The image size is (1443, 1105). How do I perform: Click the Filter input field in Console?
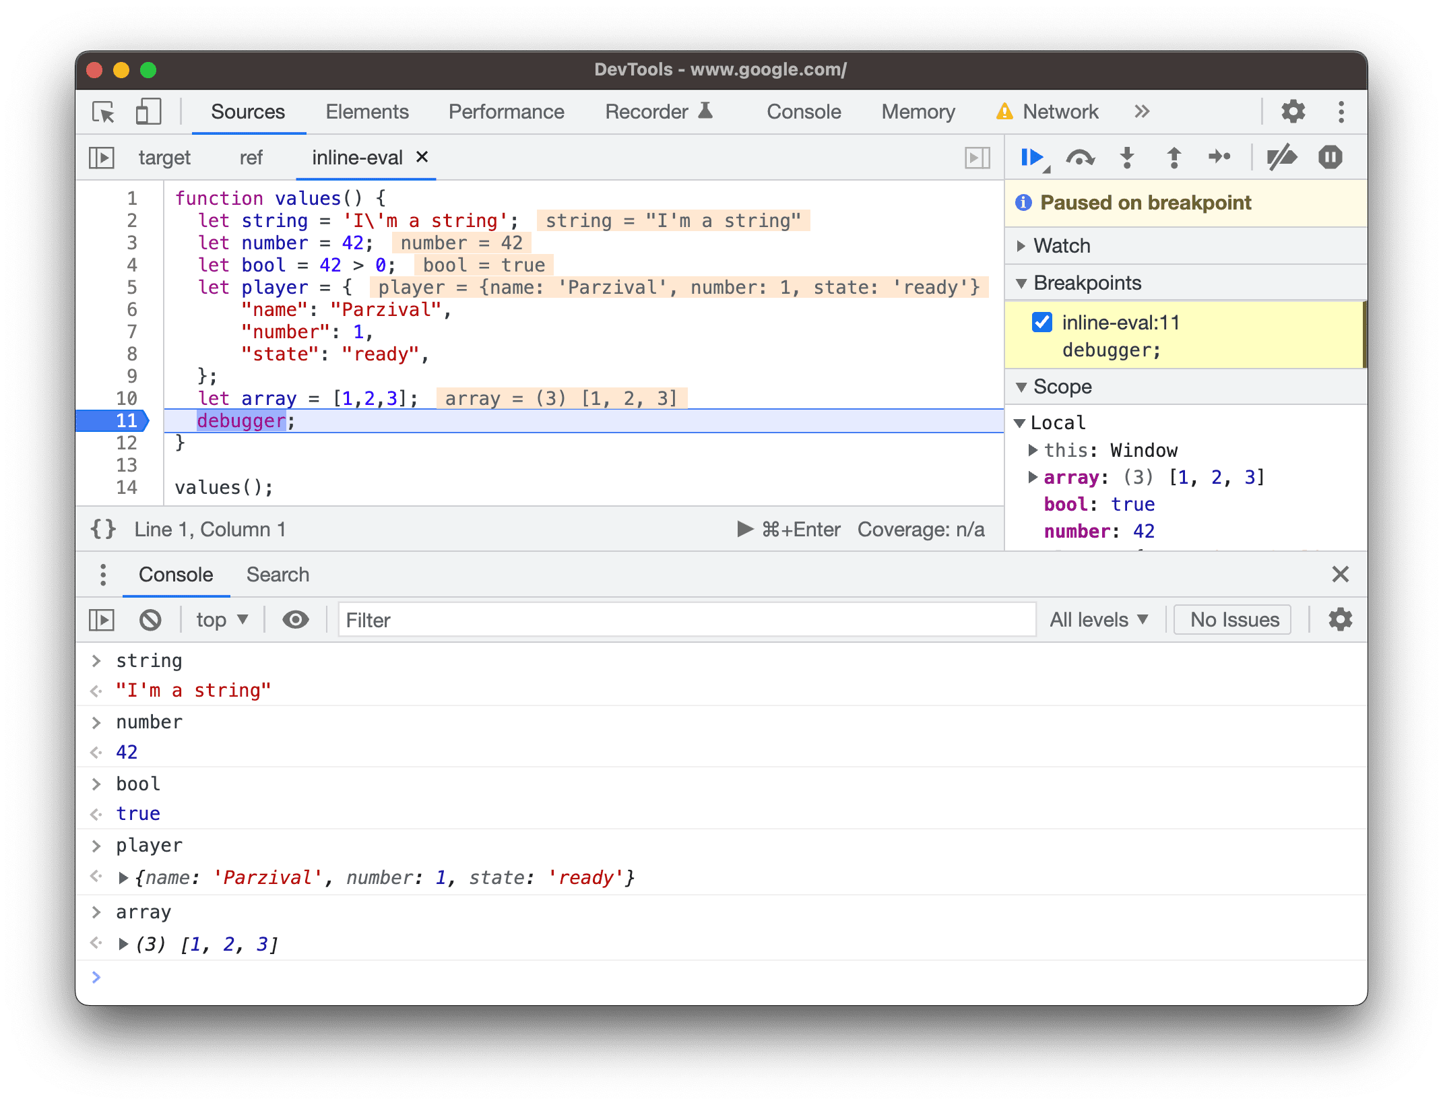pos(678,620)
